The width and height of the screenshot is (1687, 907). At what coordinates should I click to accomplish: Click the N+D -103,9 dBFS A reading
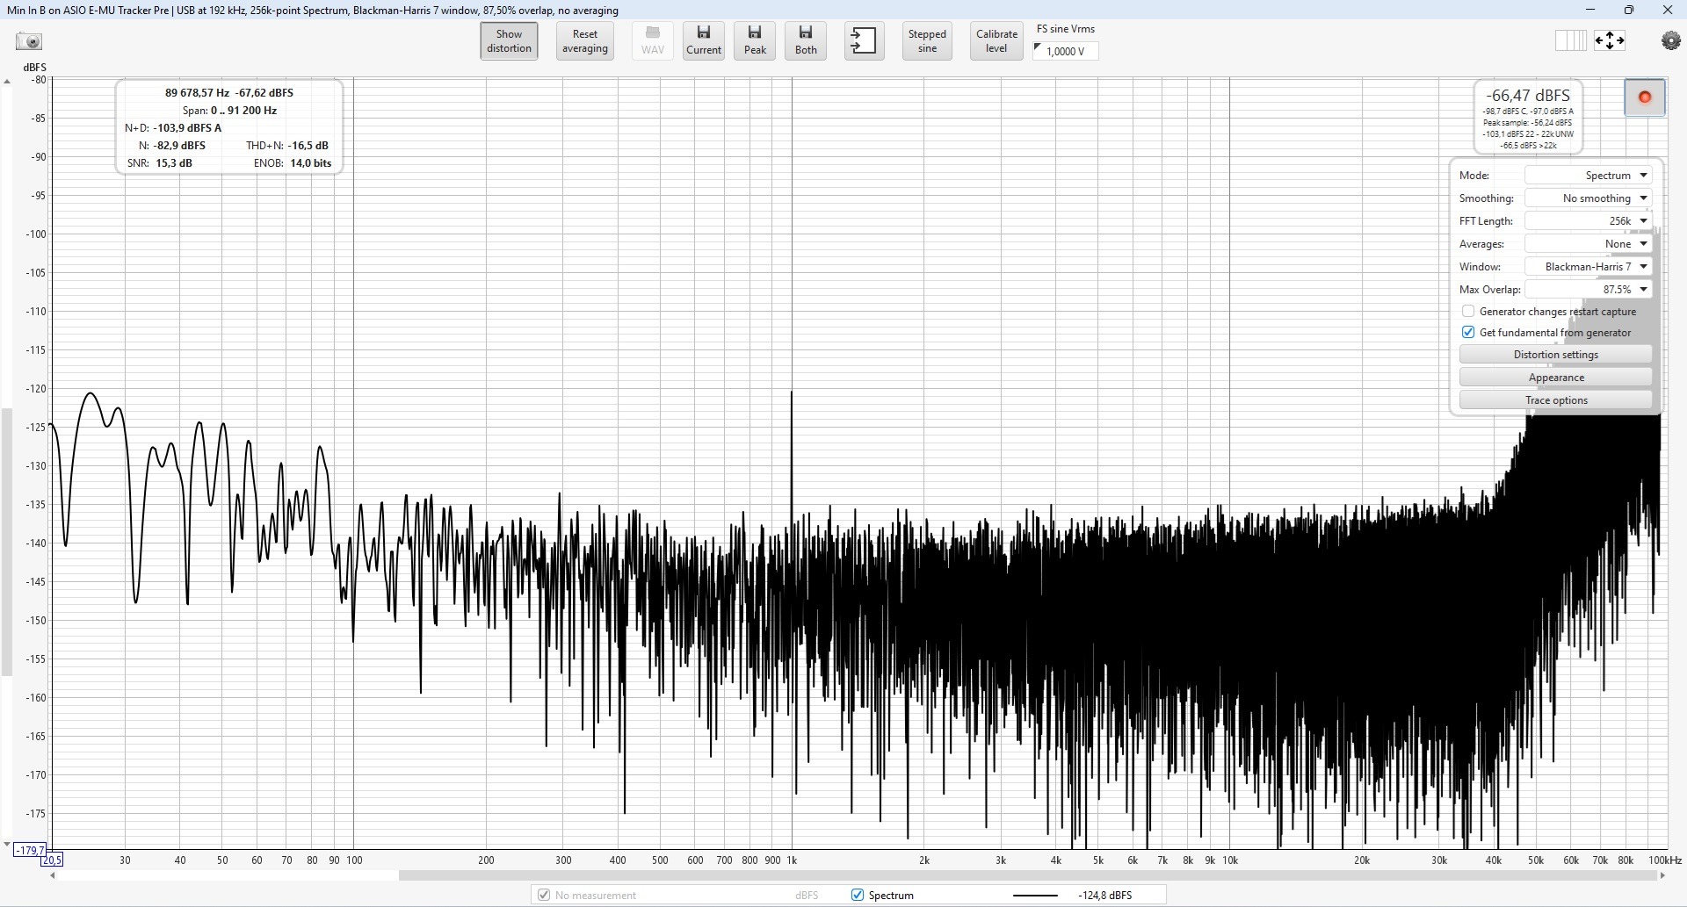pos(173,128)
